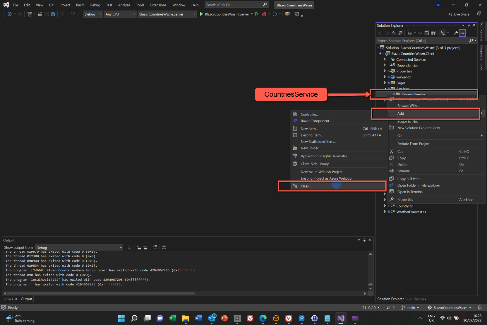
Task: Open the Debug configuration dropdown
Action: [93, 14]
